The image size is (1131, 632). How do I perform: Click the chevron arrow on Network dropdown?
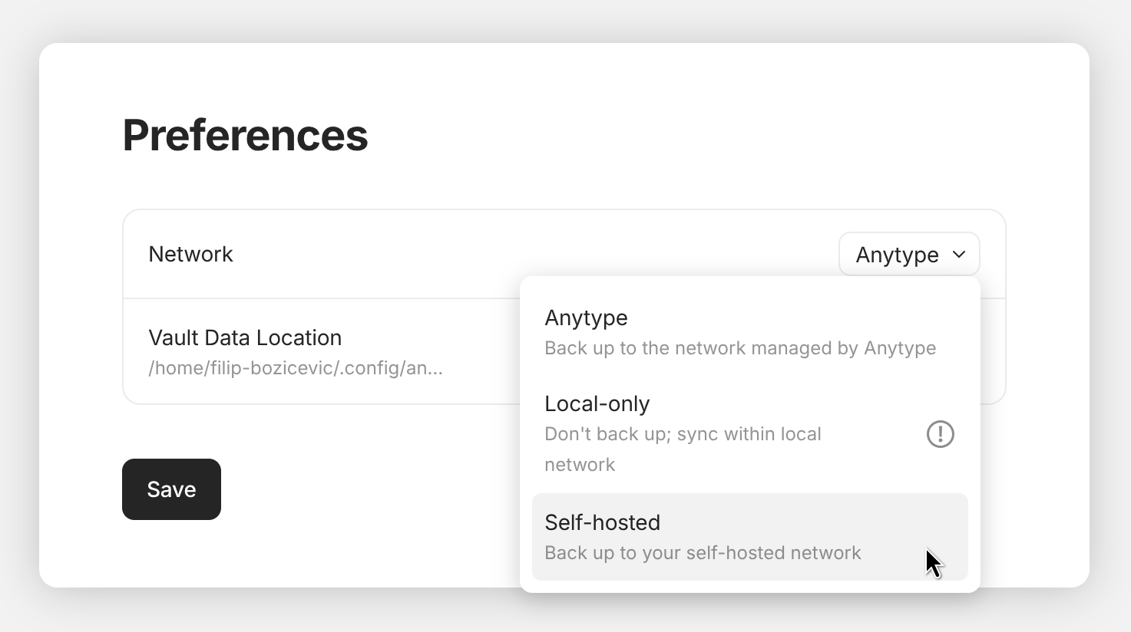tap(959, 254)
